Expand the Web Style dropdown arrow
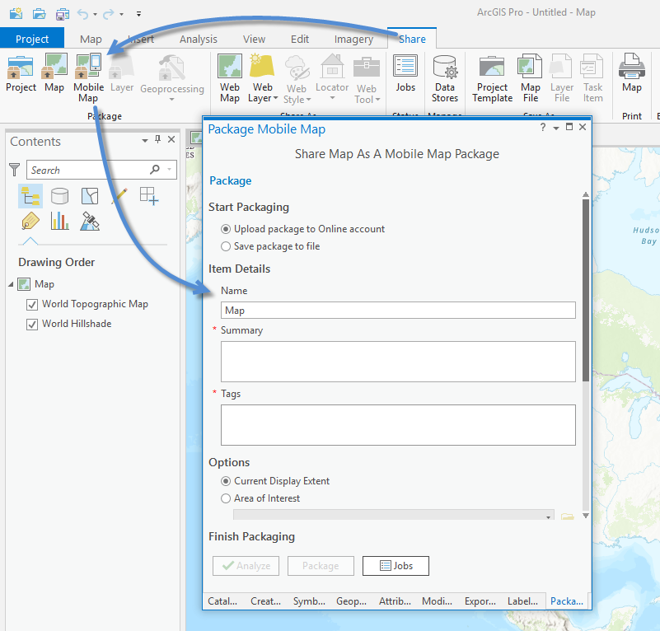The width and height of the screenshot is (660, 631). click(x=308, y=100)
